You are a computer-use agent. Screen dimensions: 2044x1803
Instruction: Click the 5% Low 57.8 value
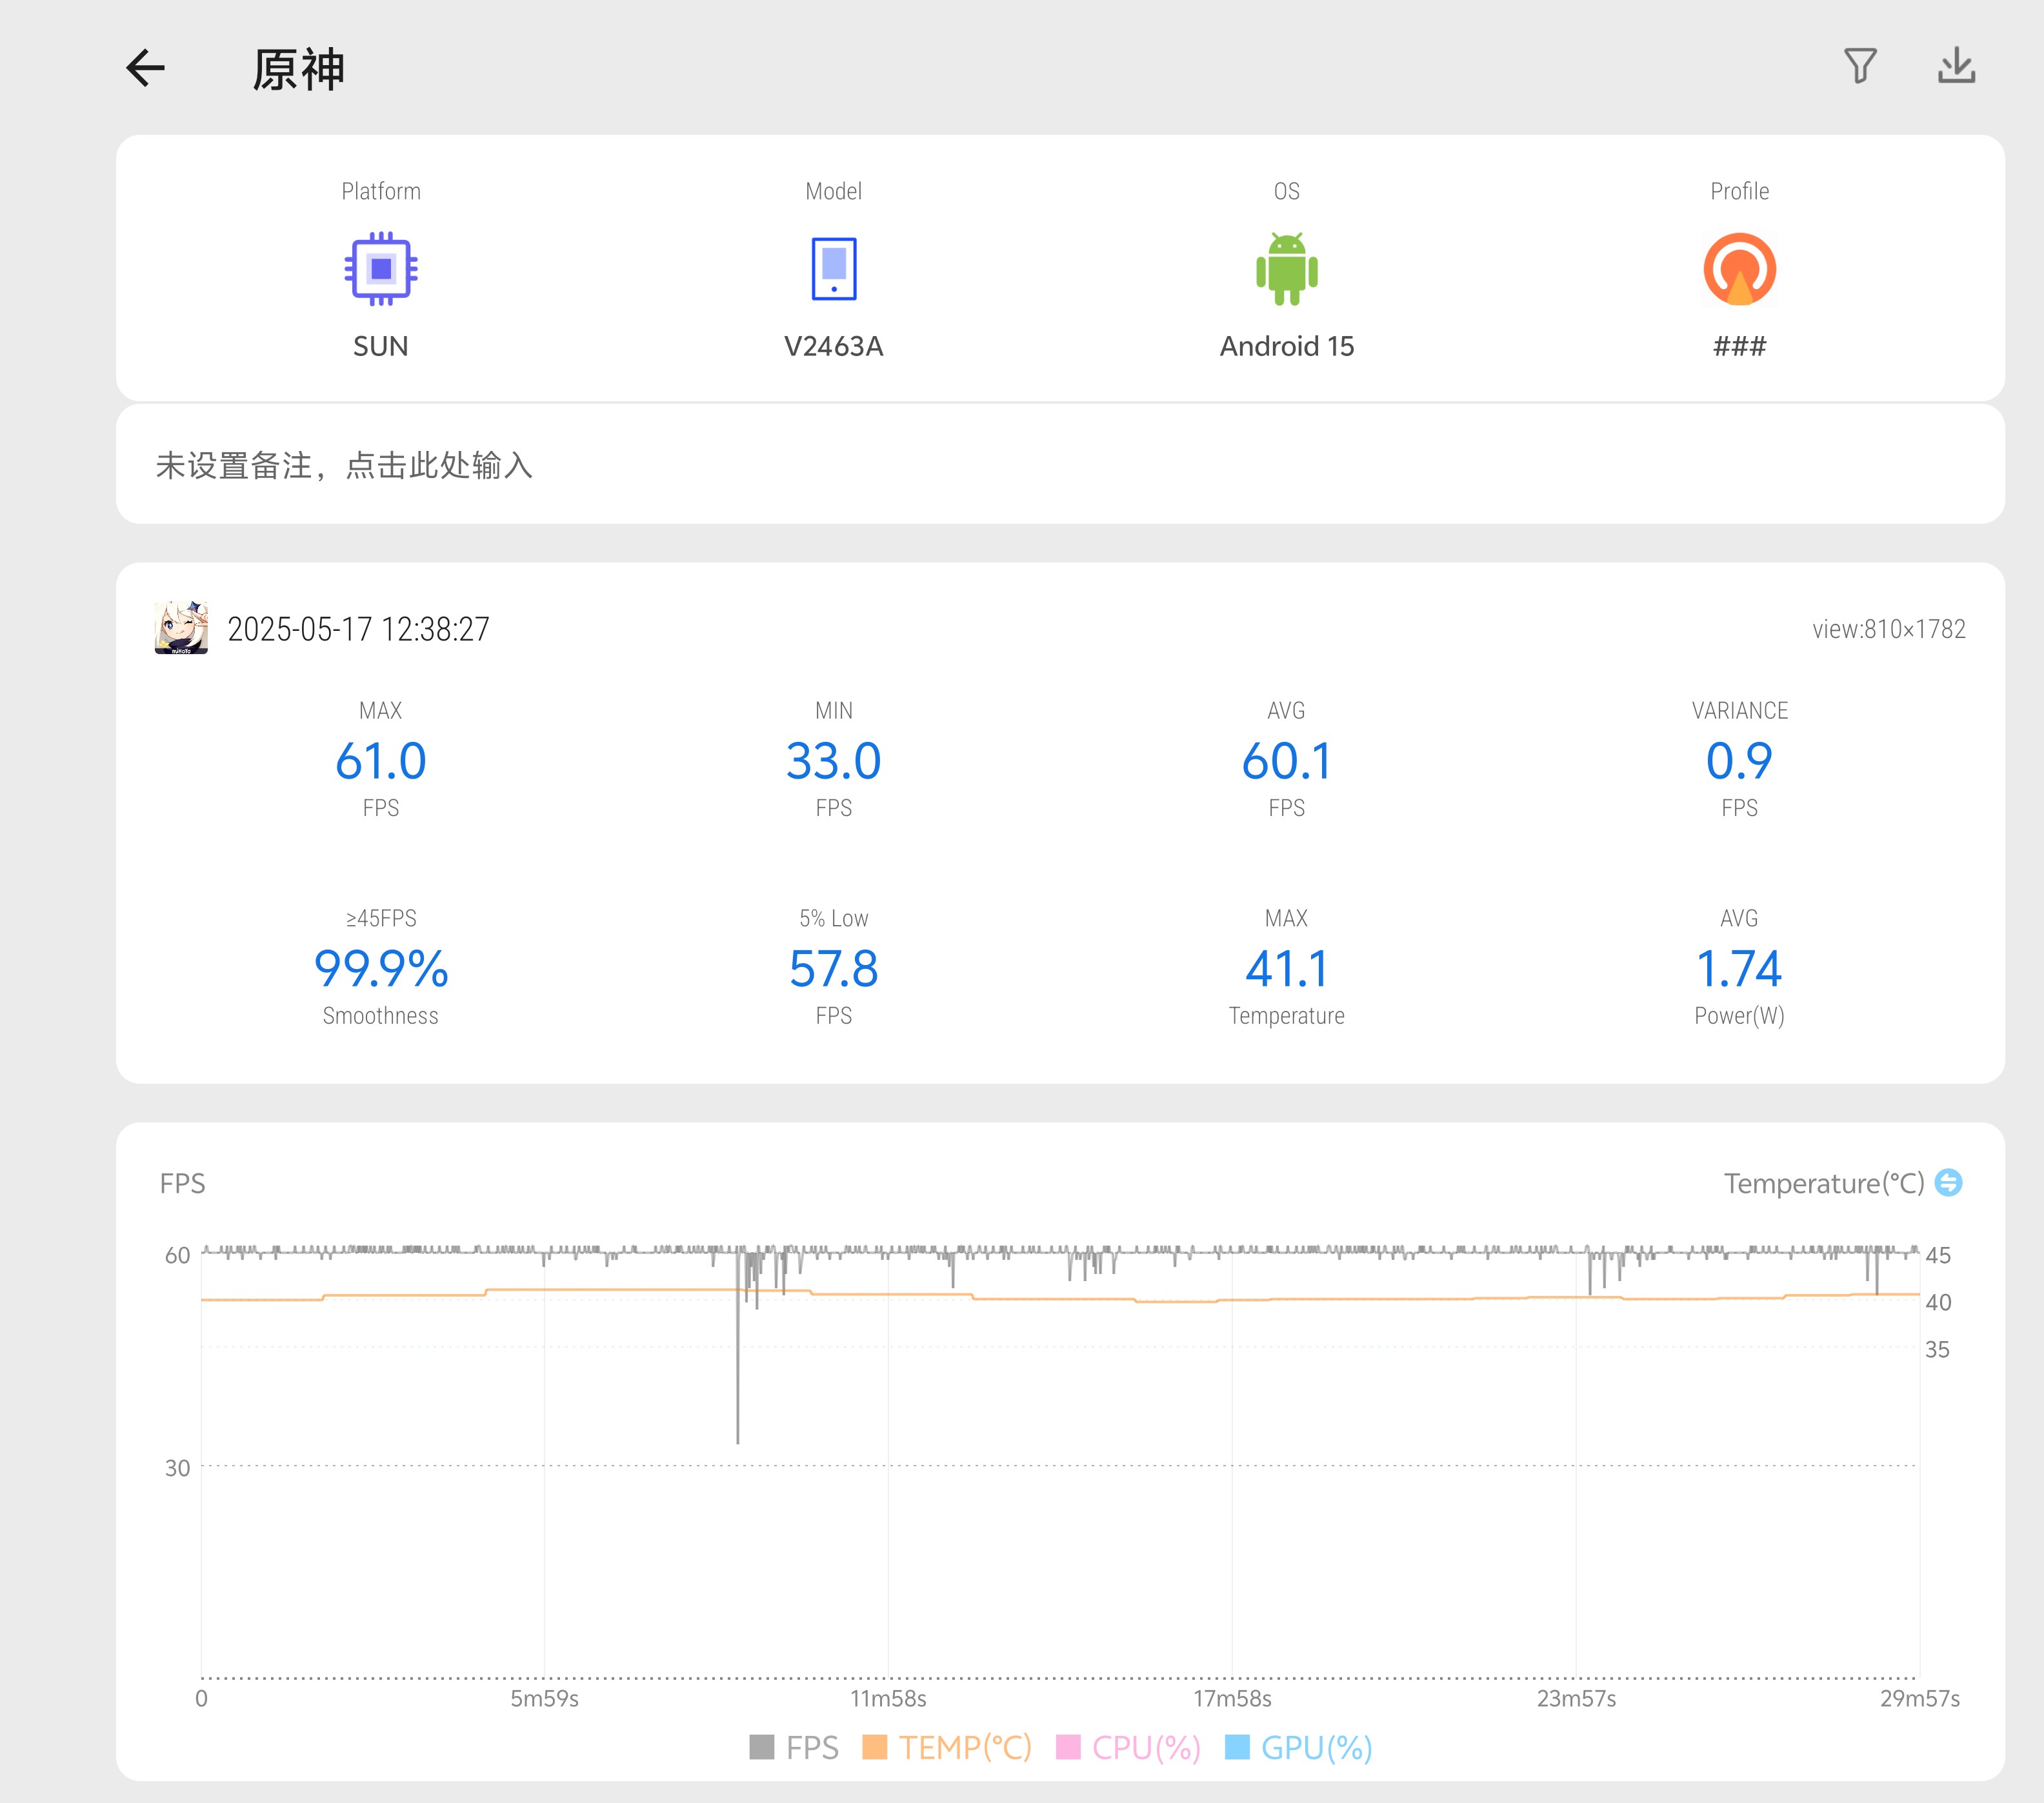pos(834,968)
